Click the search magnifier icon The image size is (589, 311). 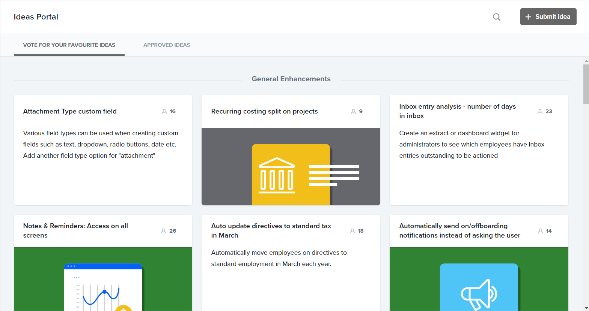point(496,17)
